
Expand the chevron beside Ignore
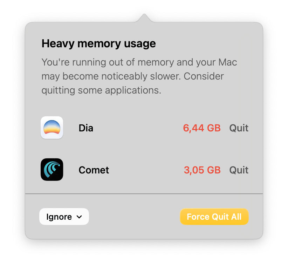pos(79,217)
